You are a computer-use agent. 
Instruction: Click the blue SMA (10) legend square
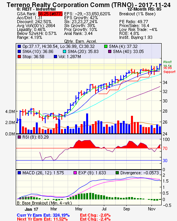[19, 51]
